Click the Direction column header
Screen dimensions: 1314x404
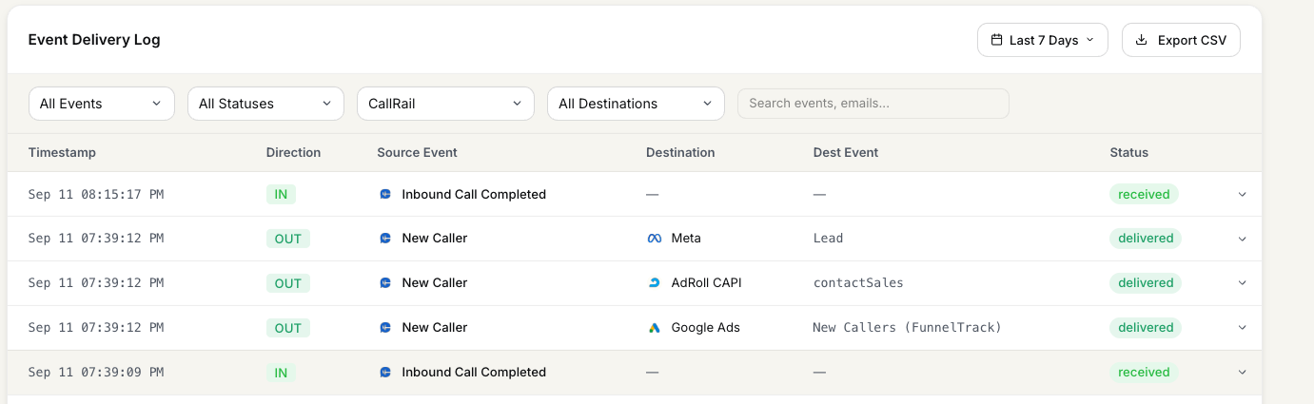click(x=293, y=152)
